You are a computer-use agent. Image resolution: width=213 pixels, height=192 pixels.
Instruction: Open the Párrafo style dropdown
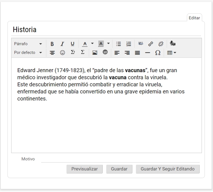(28, 44)
